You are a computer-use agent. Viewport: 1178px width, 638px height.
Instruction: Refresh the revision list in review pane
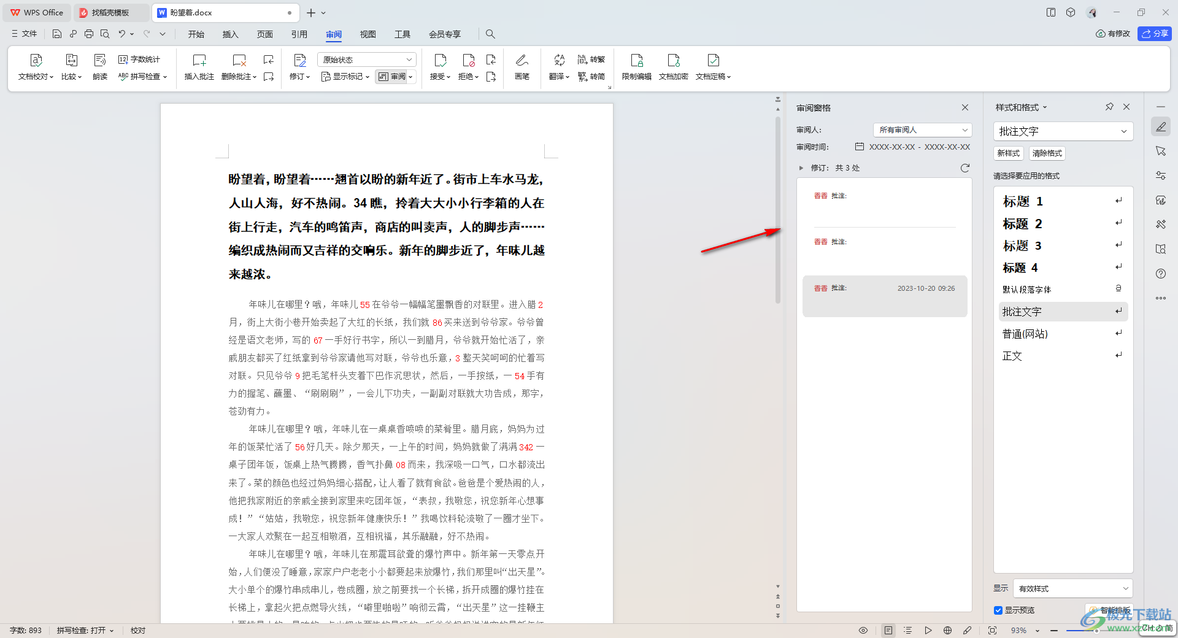(x=965, y=168)
